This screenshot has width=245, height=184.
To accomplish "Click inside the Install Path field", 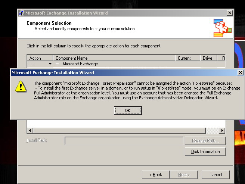I will click(x=124, y=141).
